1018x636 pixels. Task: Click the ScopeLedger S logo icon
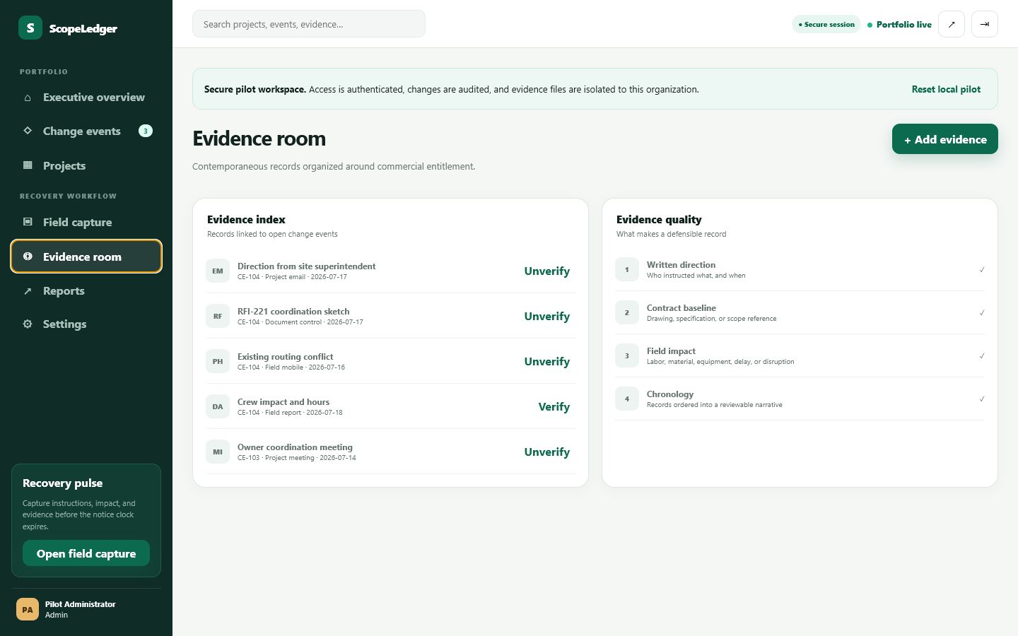point(30,28)
